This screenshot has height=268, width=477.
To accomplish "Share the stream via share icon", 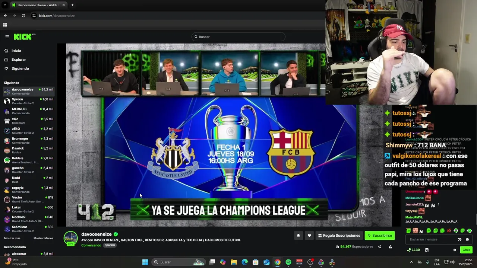I will [379, 247].
